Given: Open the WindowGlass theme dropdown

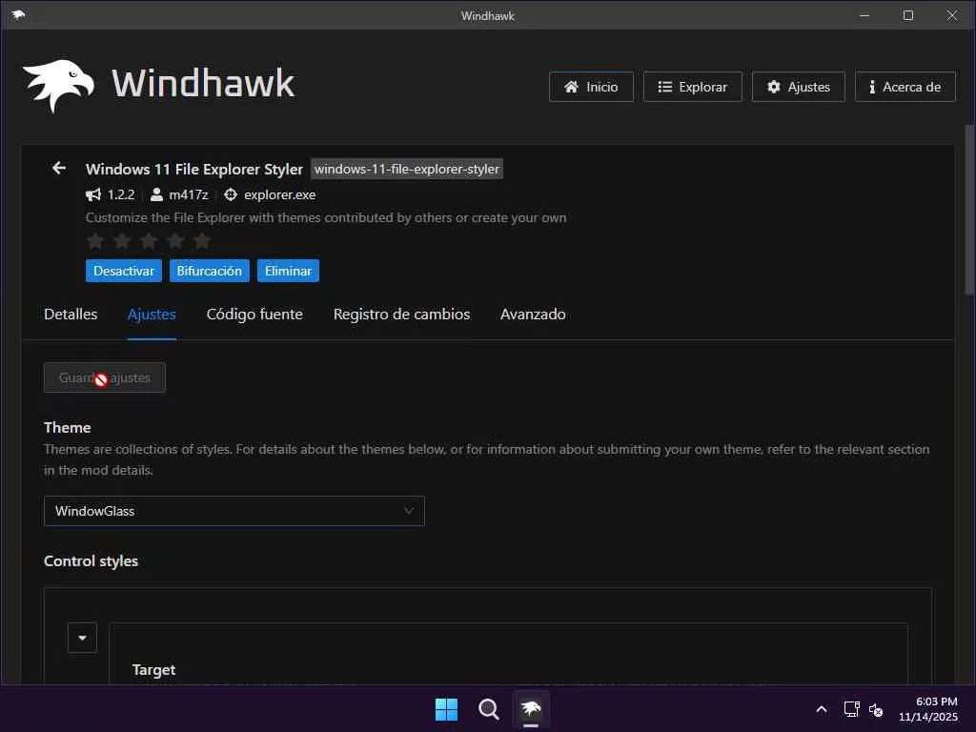Looking at the screenshot, I should pyautogui.click(x=234, y=511).
